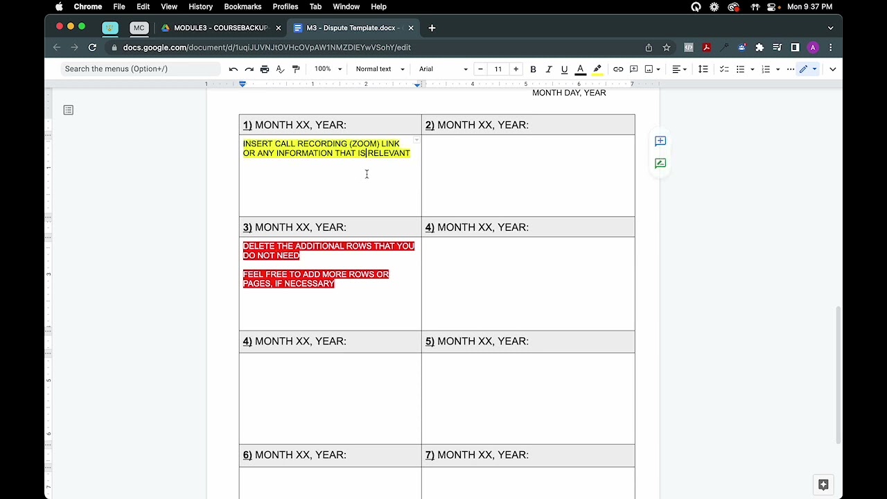Insert a checklist

pos(724,69)
